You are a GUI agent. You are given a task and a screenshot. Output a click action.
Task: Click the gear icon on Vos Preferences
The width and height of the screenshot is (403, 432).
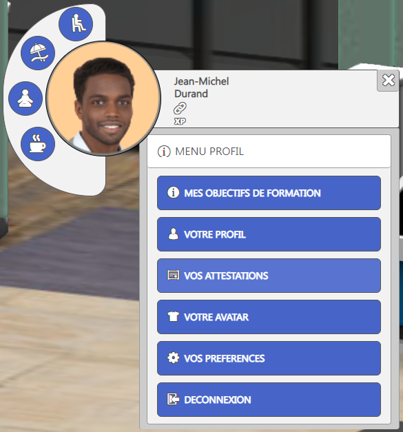174,358
